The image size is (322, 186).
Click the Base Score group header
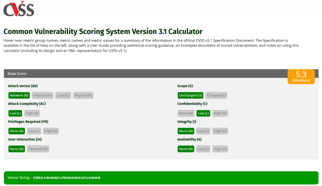coord(17,73)
